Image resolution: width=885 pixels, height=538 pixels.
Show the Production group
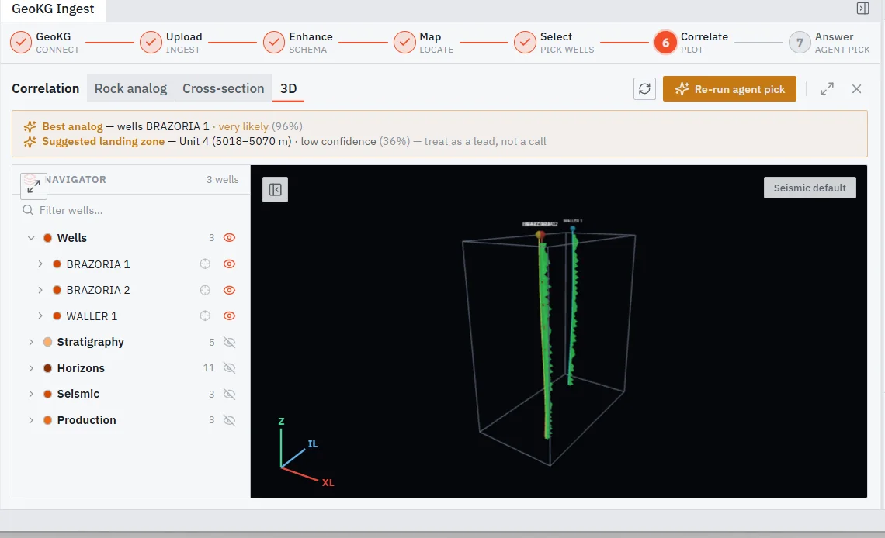pyautogui.click(x=229, y=420)
